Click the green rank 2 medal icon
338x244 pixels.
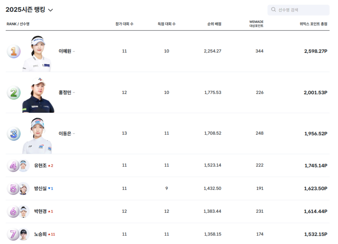click(x=14, y=93)
